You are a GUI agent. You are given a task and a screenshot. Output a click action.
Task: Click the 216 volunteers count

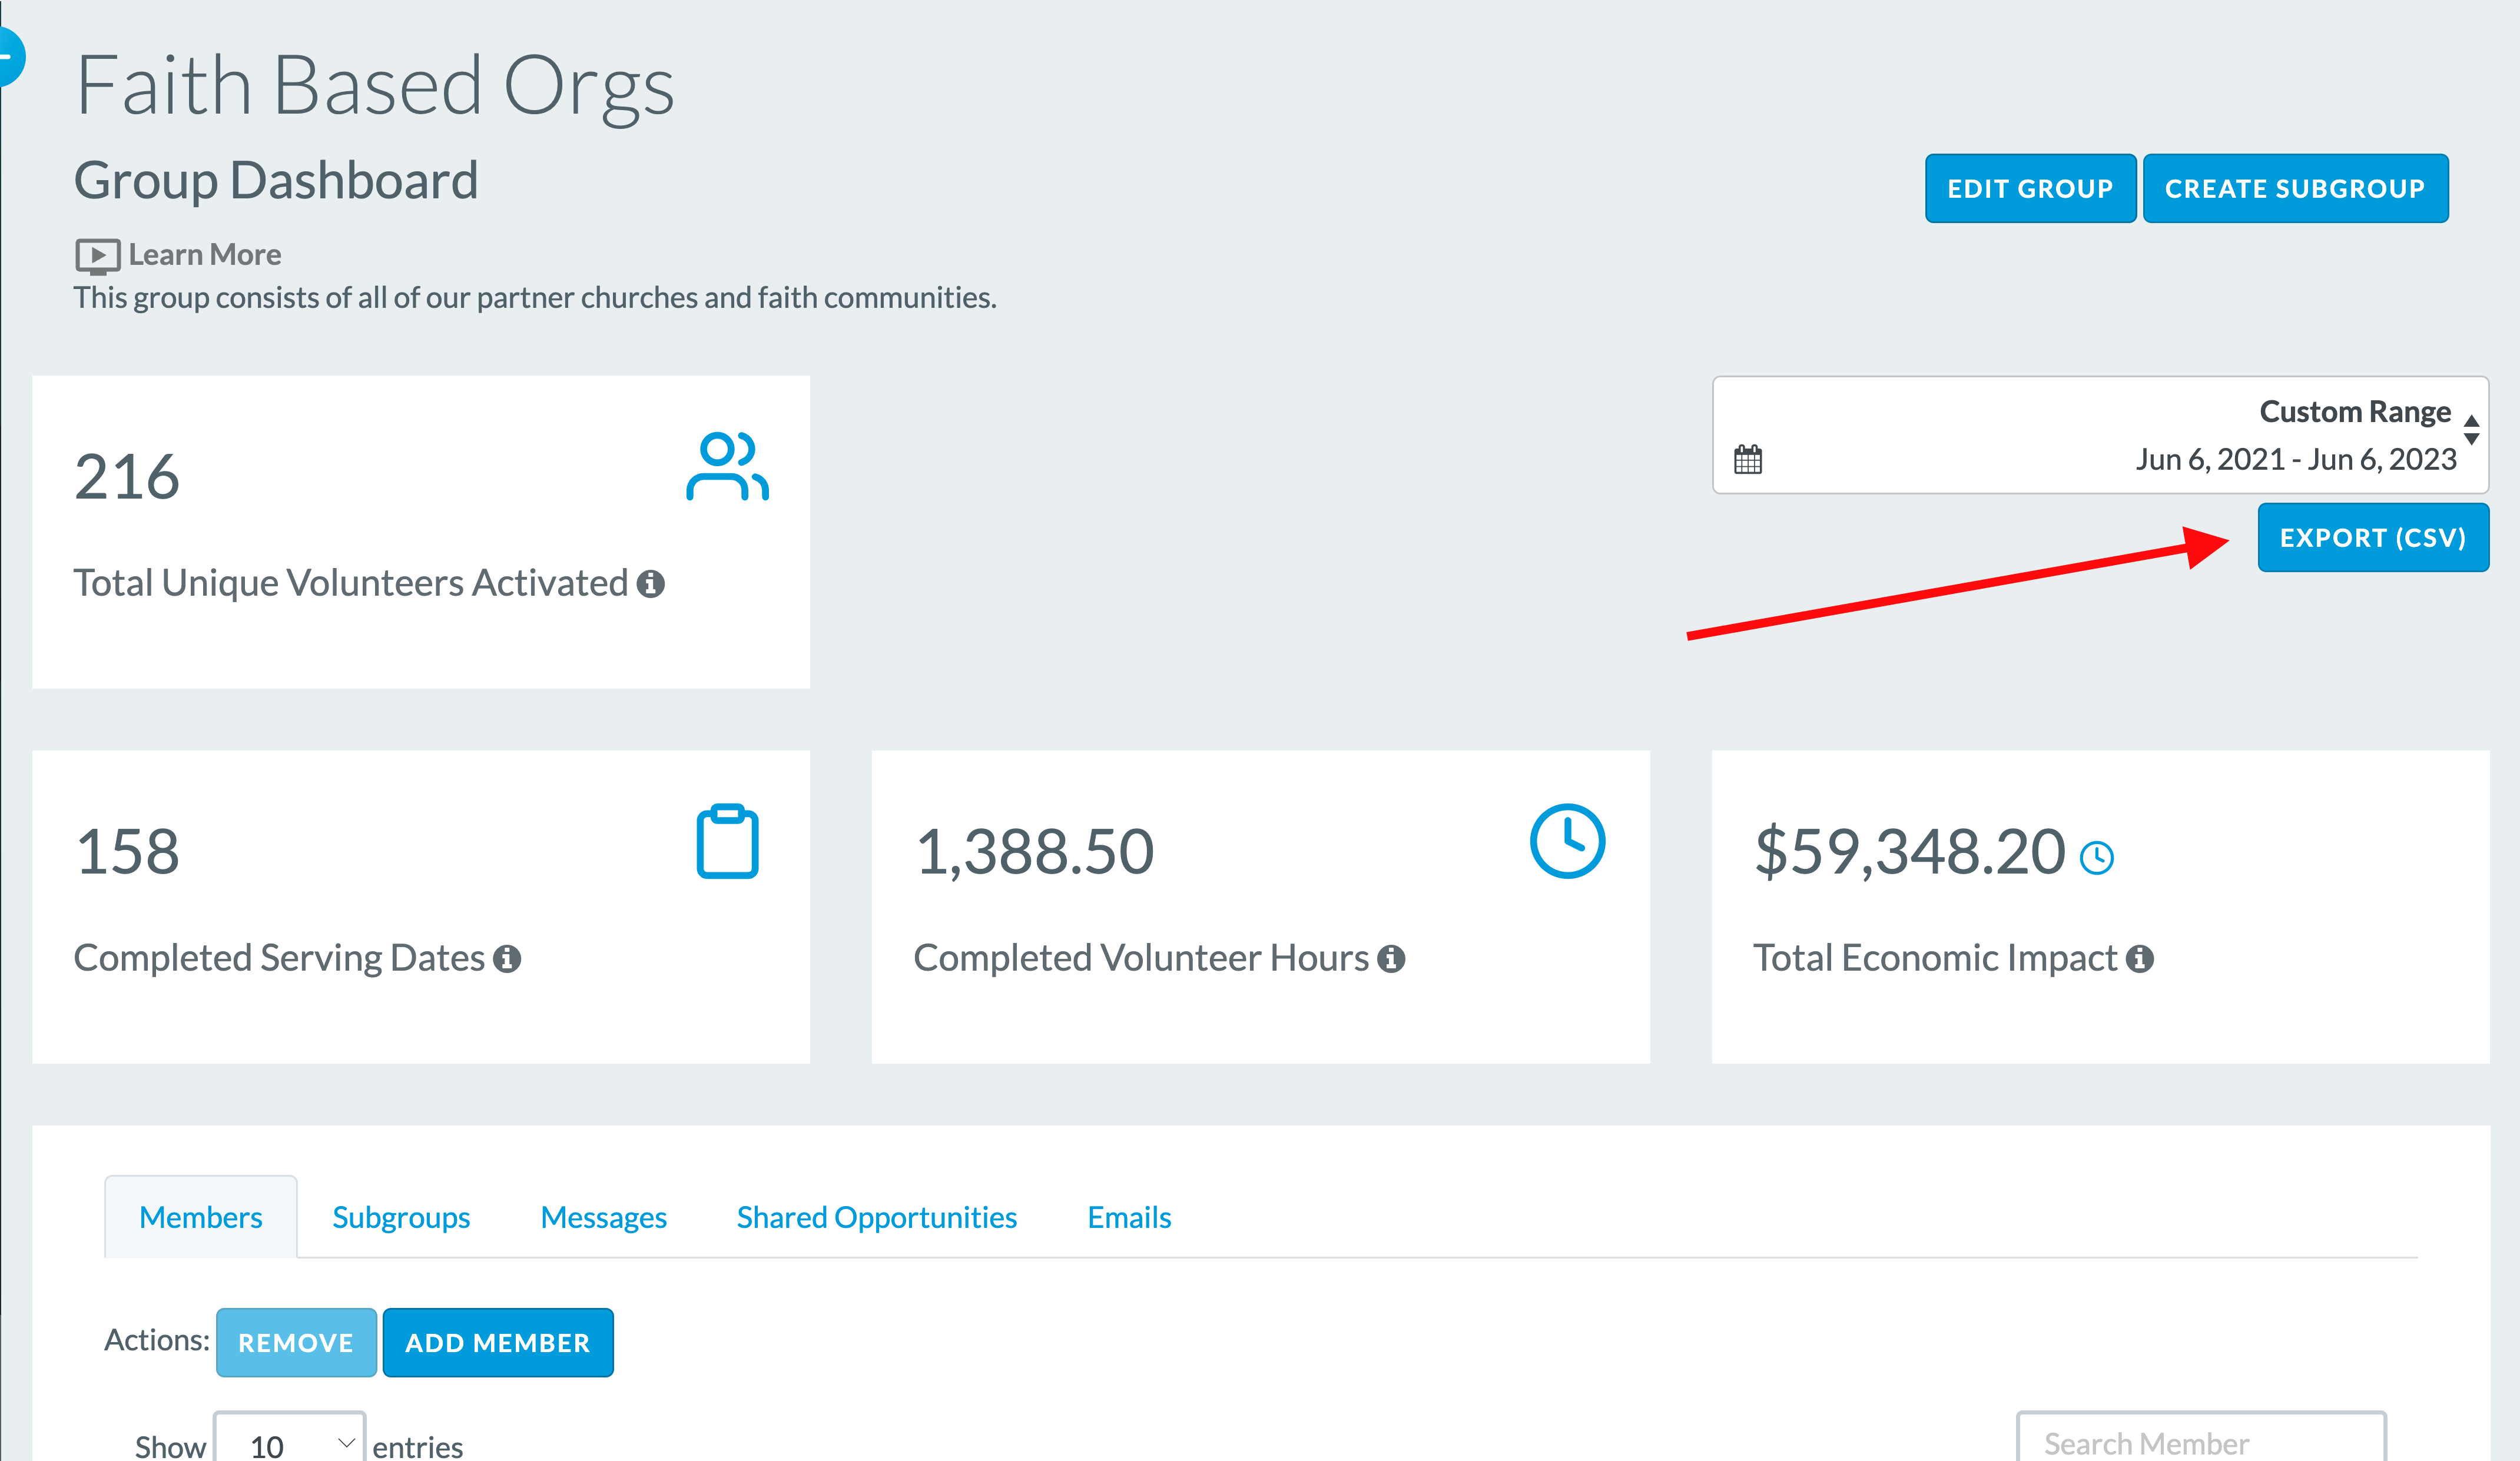coord(127,476)
